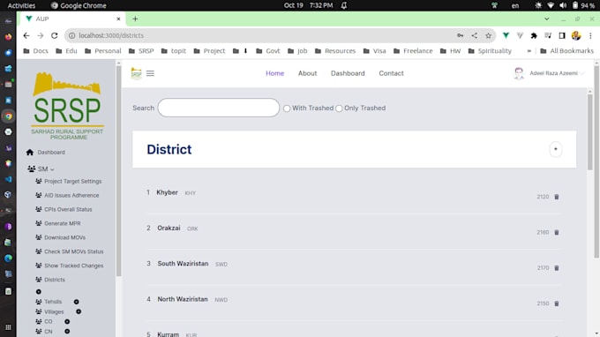Open Vue devtools extension icon
The image size is (600, 337).
coord(506,35)
